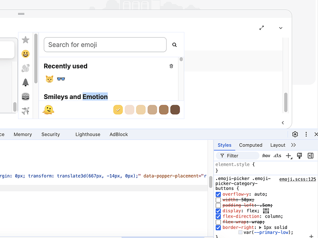Click the 'Recently used' heading

pyautogui.click(x=66, y=66)
